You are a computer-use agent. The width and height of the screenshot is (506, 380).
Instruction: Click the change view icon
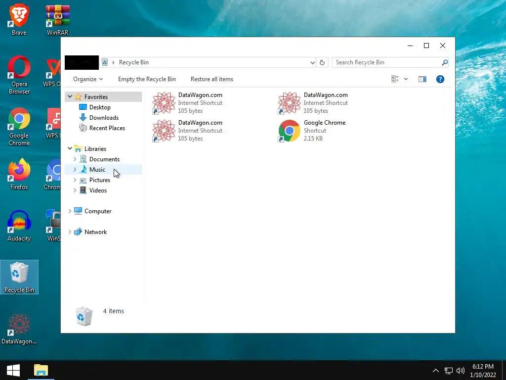tap(395, 79)
